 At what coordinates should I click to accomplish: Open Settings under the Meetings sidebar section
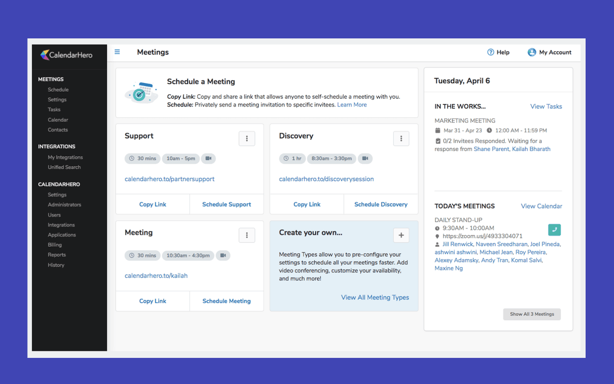[x=57, y=100]
